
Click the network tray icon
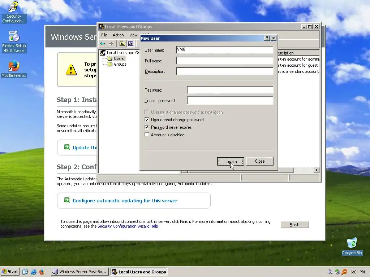(337, 272)
